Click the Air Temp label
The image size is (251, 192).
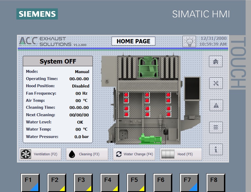pos(35,101)
